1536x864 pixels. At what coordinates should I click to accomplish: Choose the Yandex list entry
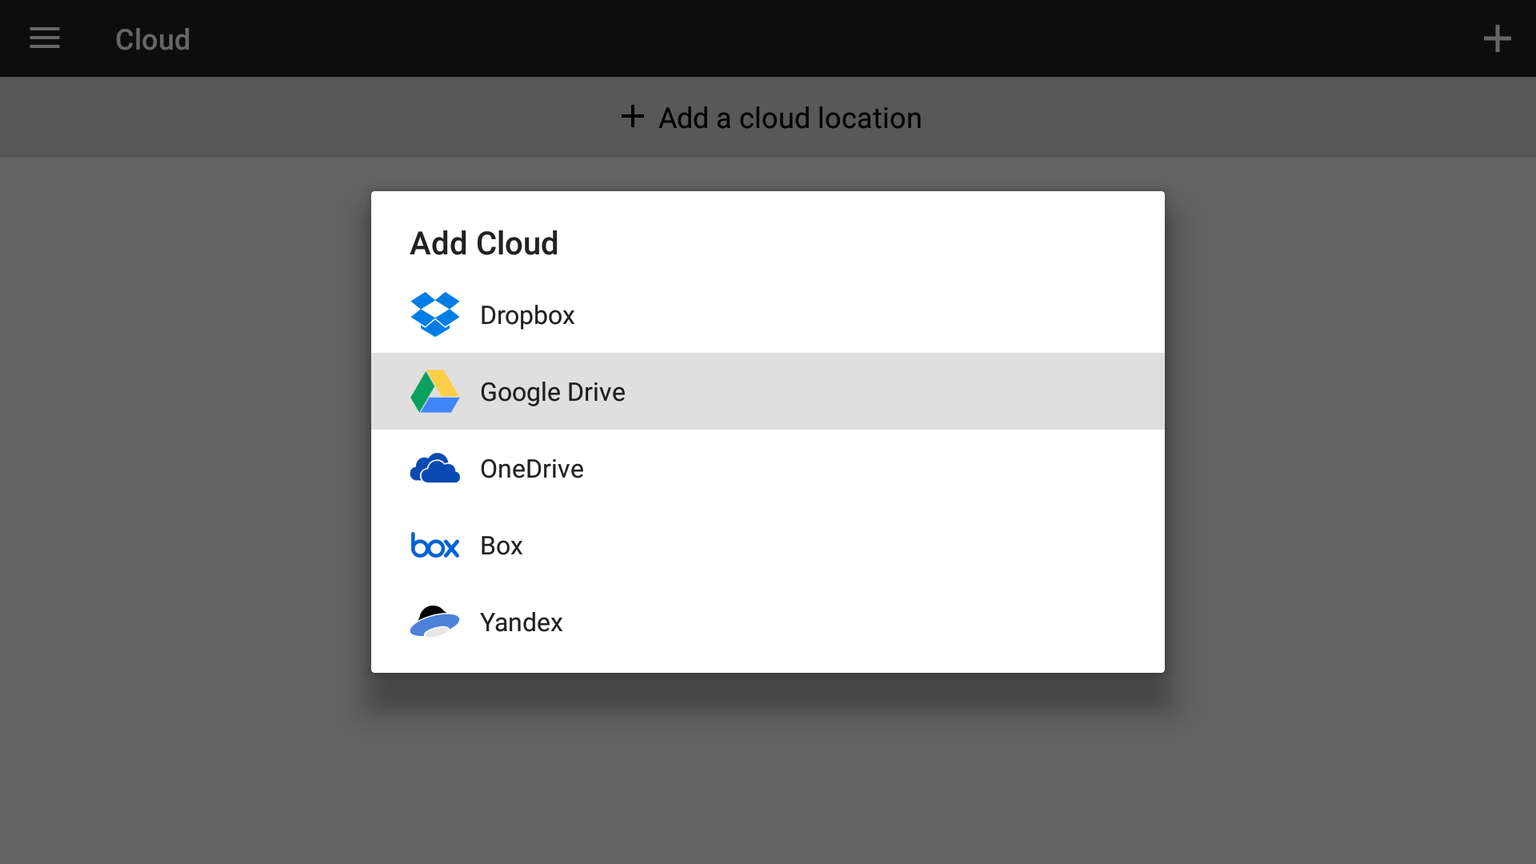(x=521, y=622)
